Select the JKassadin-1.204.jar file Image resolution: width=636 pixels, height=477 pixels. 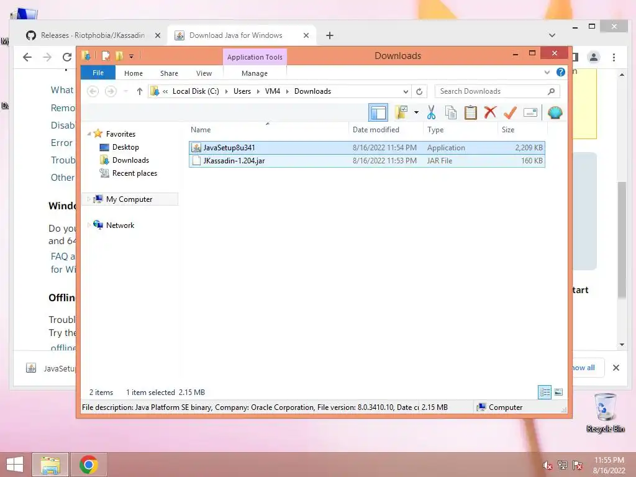coord(366,160)
